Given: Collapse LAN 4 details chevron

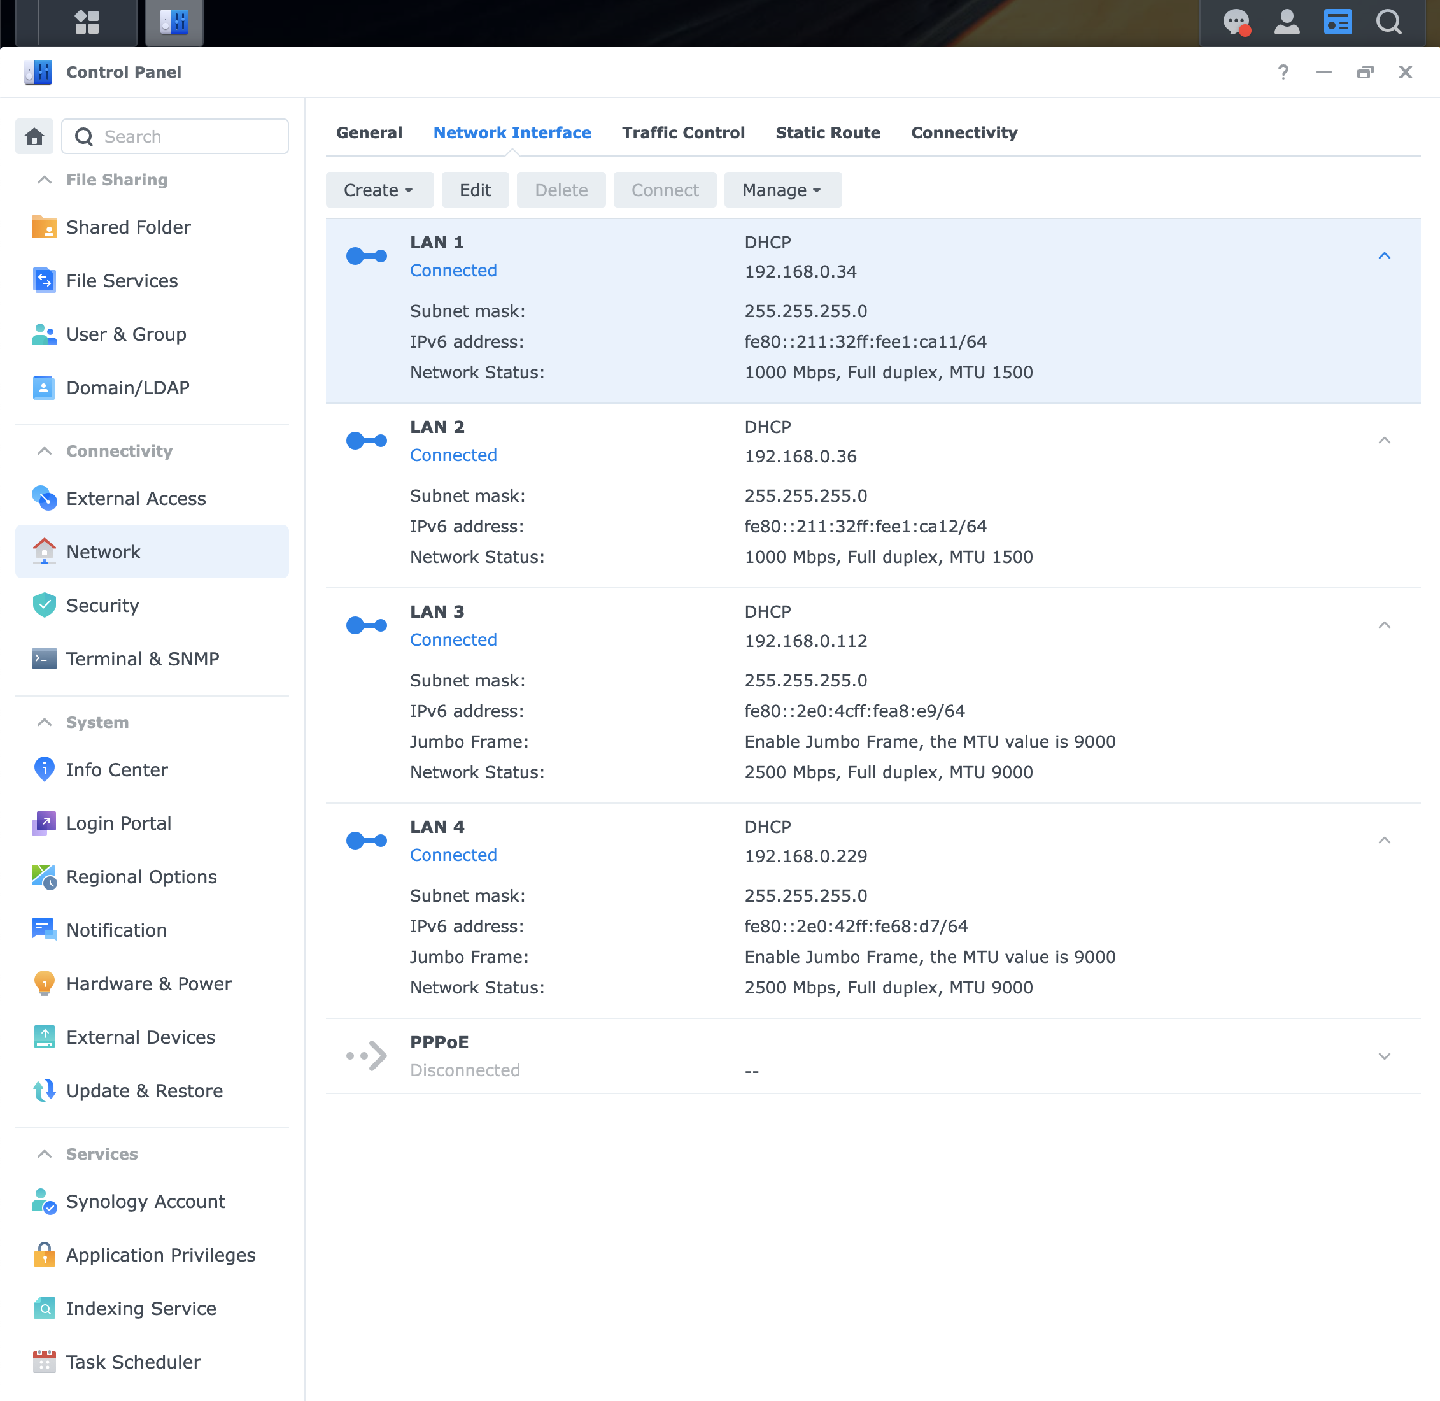Looking at the screenshot, I should tap(1385, 841).
